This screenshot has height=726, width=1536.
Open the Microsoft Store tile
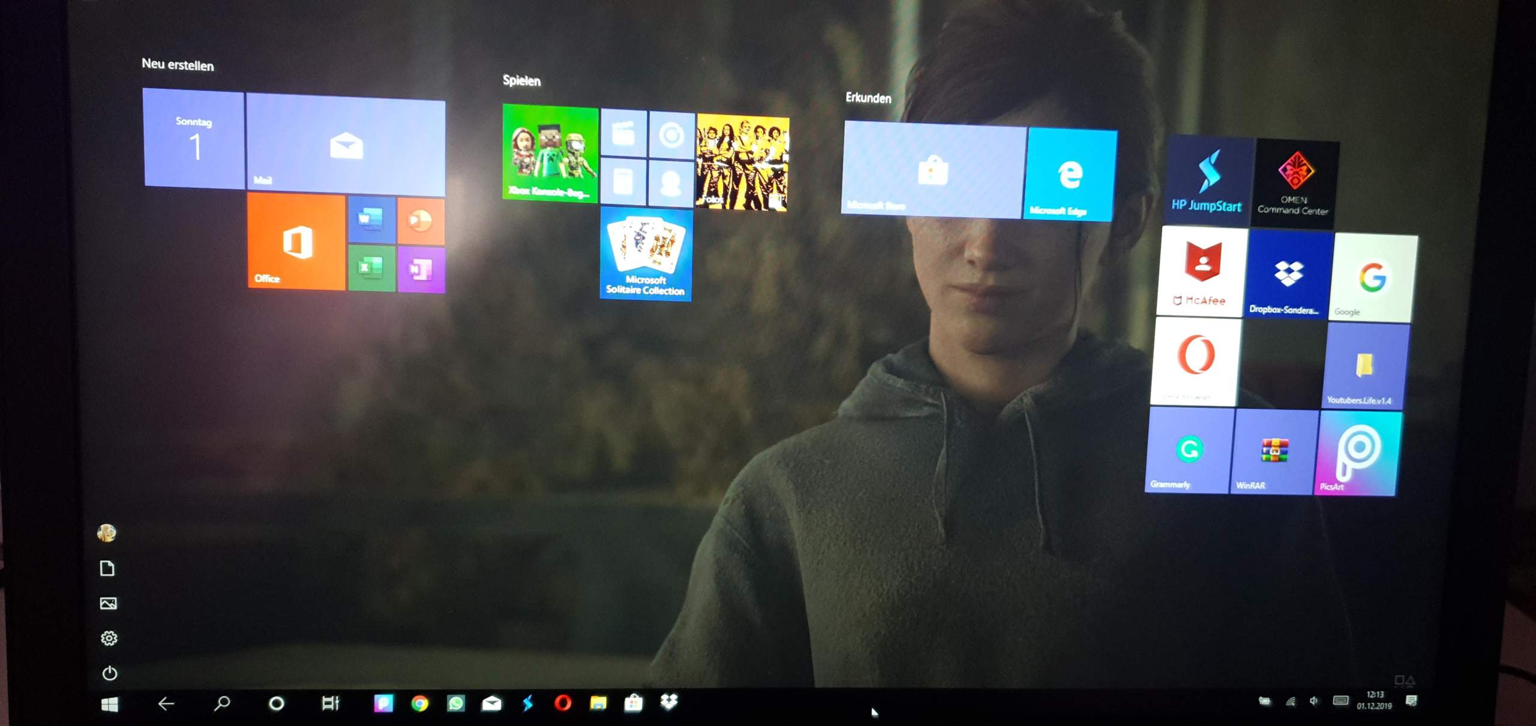pyautogui.click(x=933, y=168)
